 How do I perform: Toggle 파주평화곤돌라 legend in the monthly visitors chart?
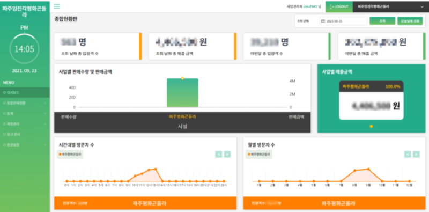[259, 155]
